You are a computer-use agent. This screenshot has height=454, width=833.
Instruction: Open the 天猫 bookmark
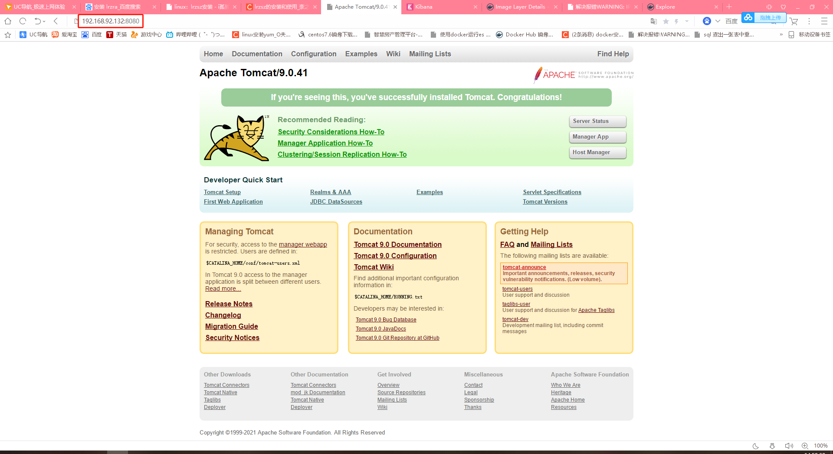tap(117, 35)
